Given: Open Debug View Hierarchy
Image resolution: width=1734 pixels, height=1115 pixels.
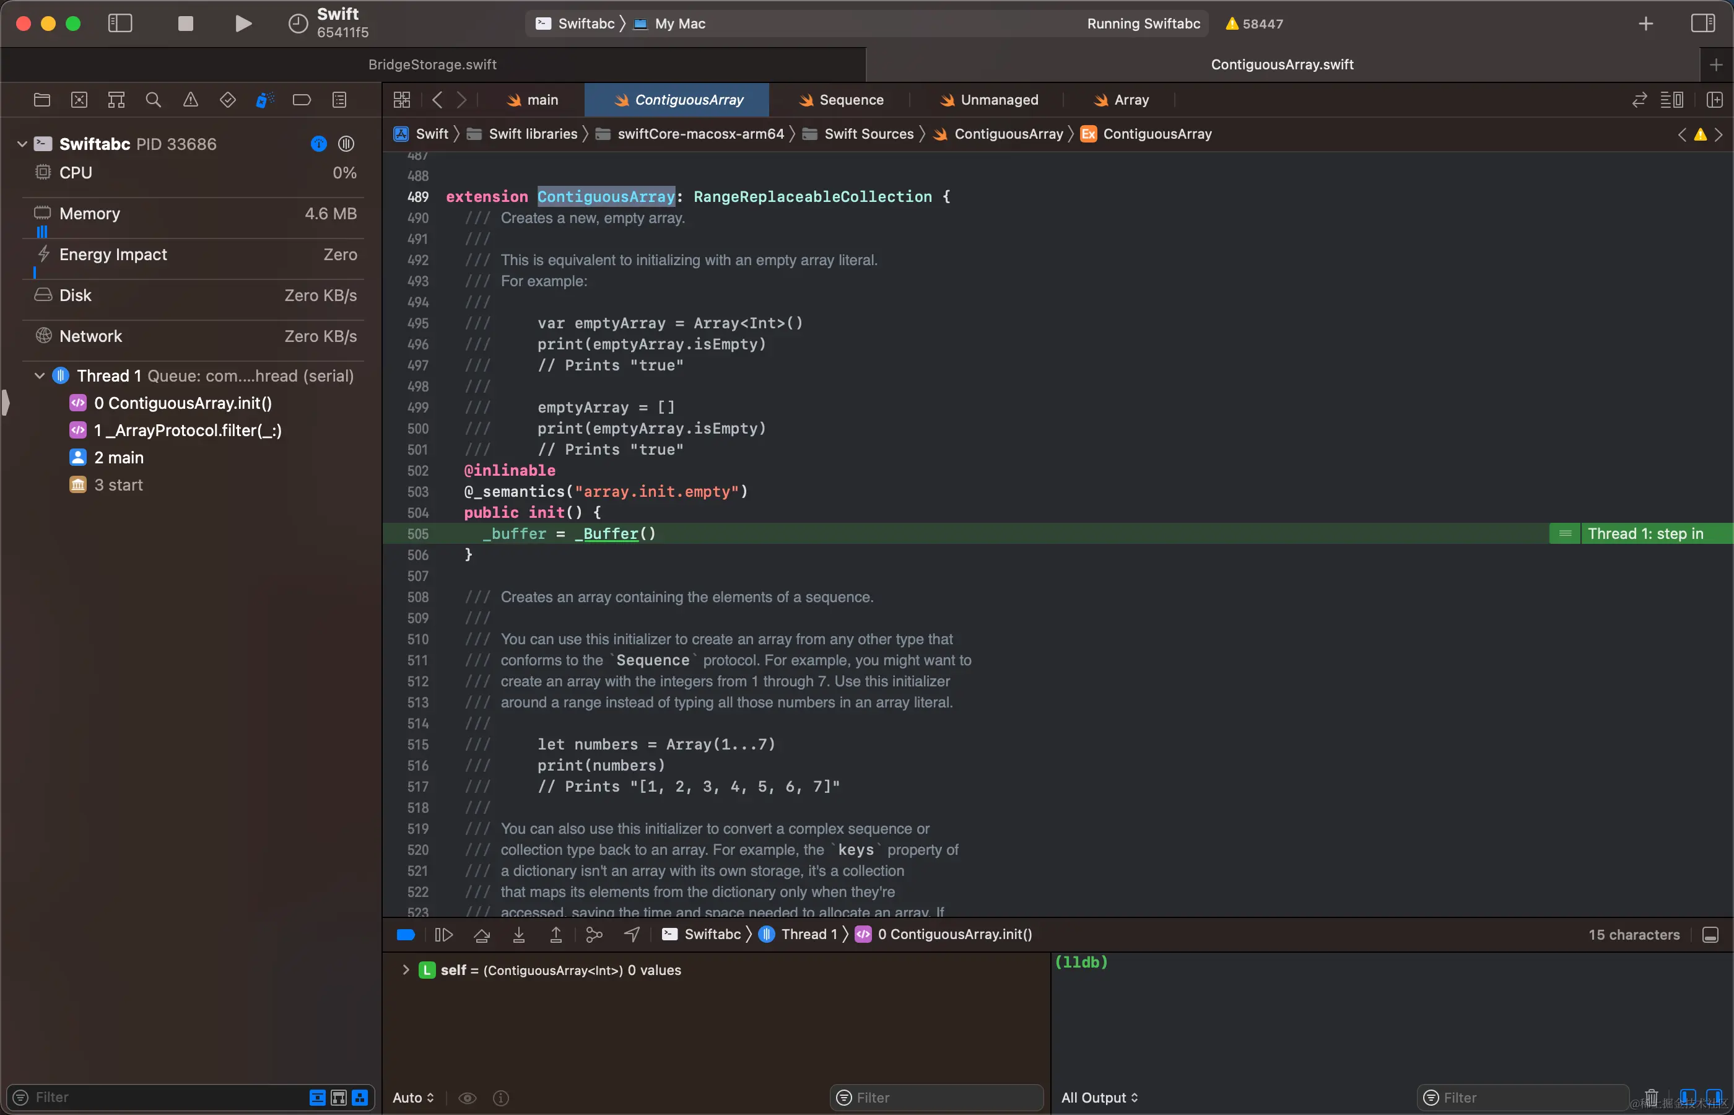Looking at the screenshot, I should (594, 935).
